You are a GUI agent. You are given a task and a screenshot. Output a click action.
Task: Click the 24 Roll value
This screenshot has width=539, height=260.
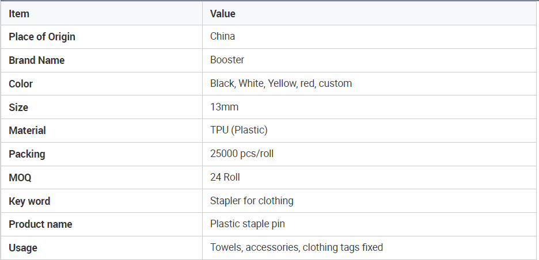pyautogui.click(x=225, y=177)
